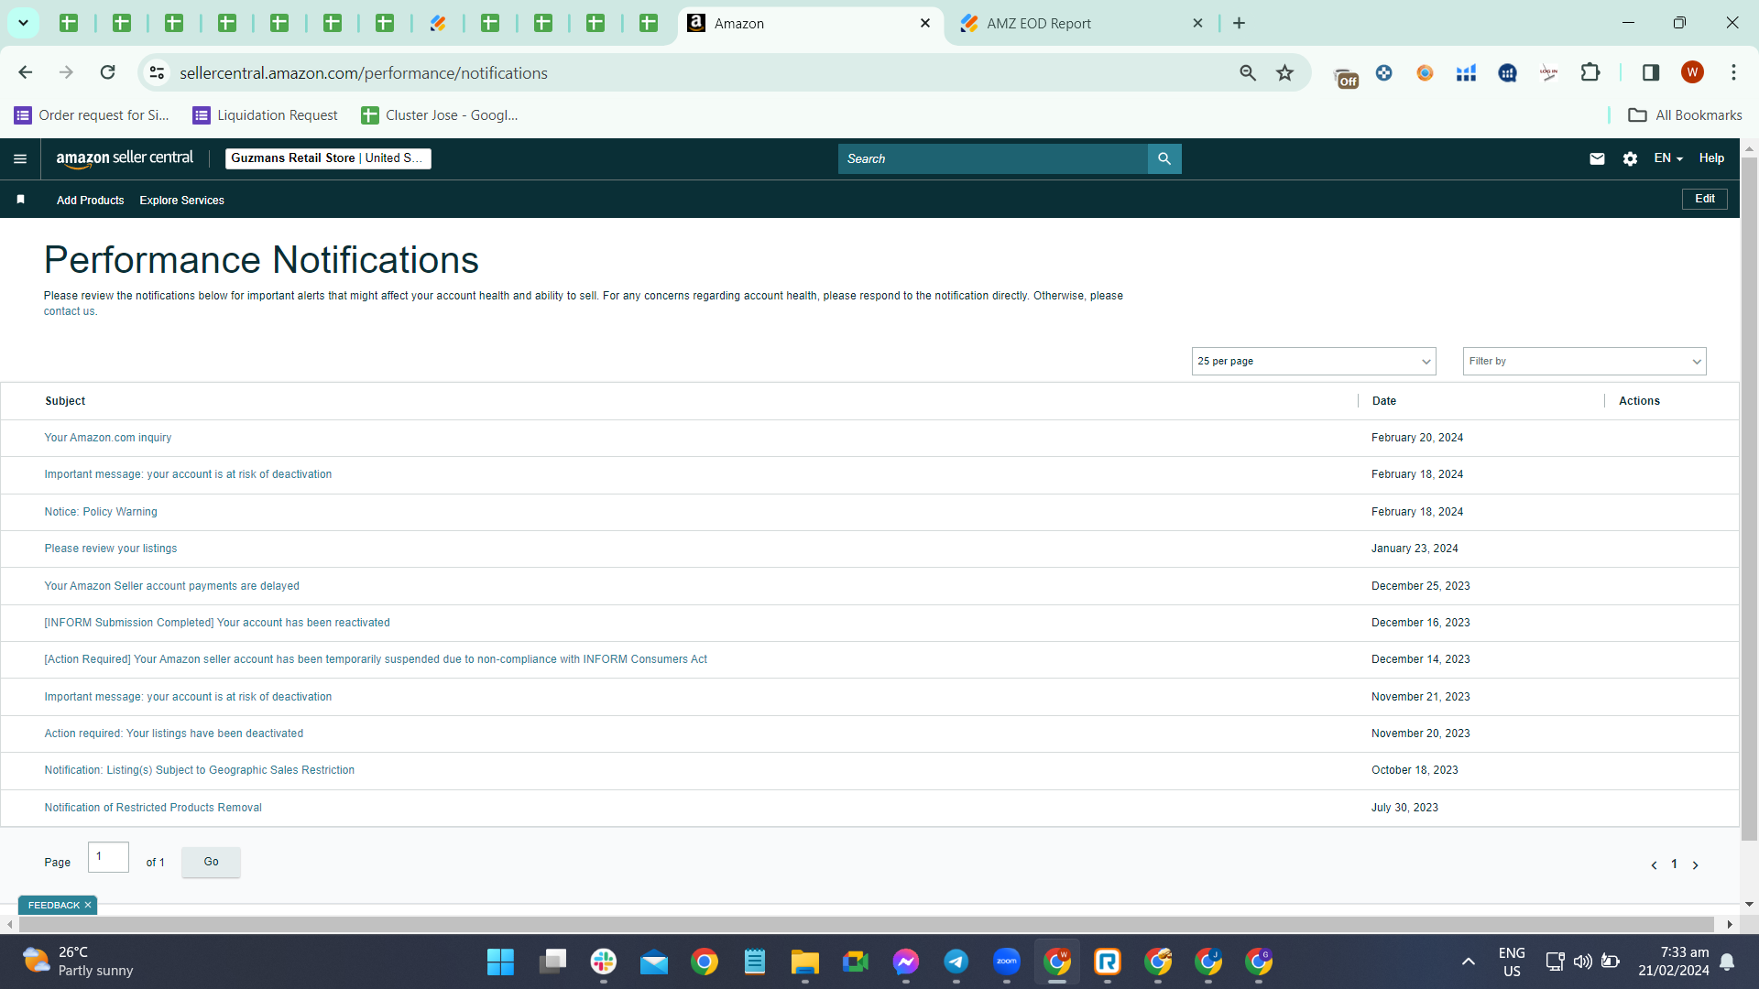This screenshot has width=1759, height=989.
Task: Click the zoom magnifier icon in the address bar
Action: click(x=1248, y=72)
